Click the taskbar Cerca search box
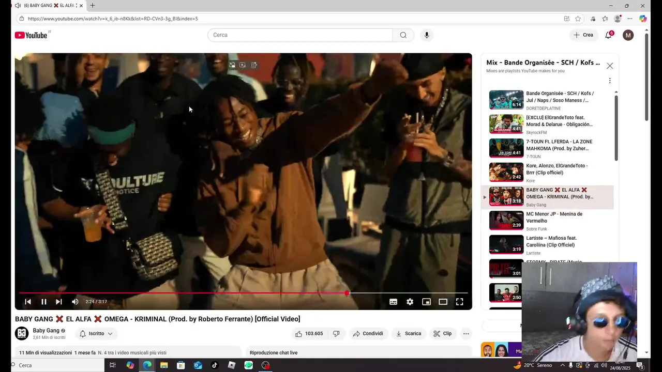 tap(57, 365)
